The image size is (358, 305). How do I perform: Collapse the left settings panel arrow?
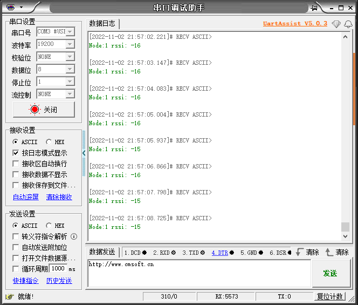pyautogui.click(x=84, y=153)
